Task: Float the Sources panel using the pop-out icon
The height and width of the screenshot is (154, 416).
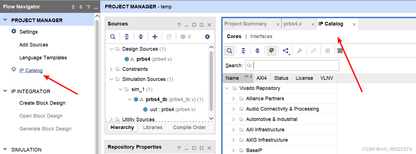Action: pos(202,25)
